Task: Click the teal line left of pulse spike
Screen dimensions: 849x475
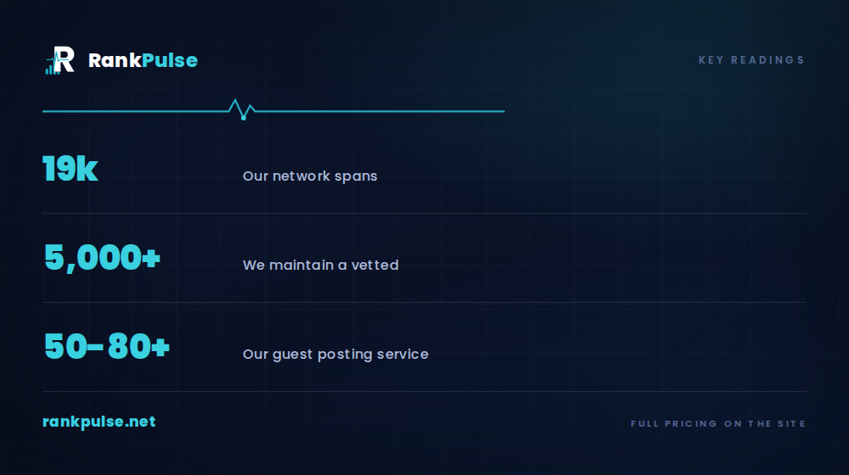Action: pyautogui.click(x=135, y=111)
